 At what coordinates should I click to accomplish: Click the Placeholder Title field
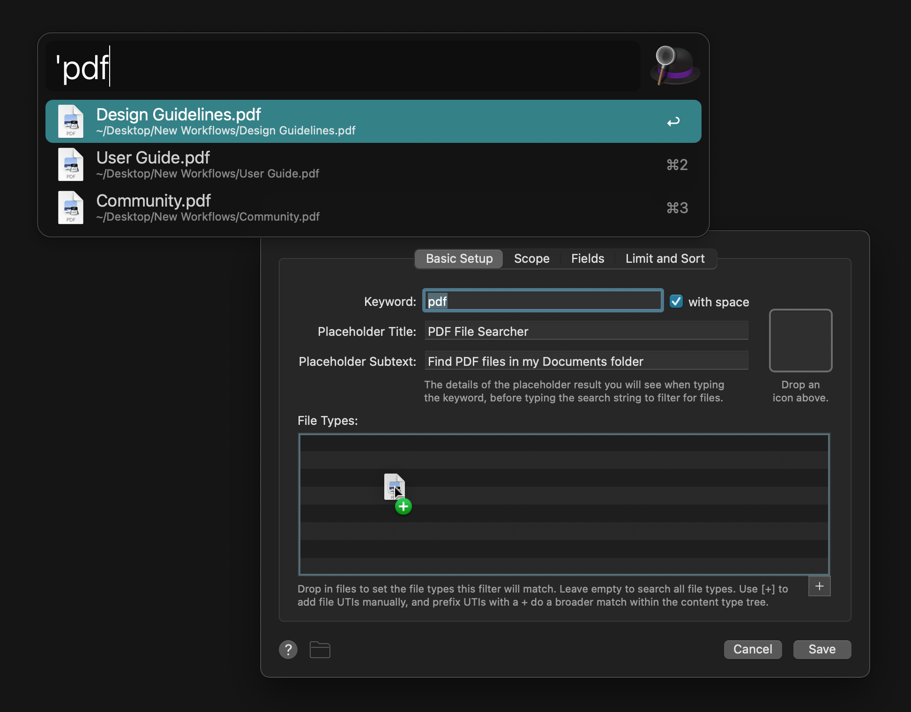(586, 331)
